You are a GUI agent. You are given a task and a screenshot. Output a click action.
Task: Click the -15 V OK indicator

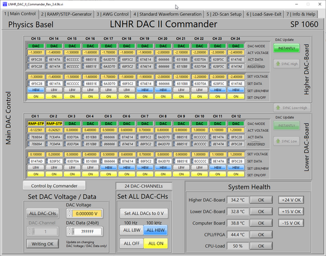pyautogui.click(x=291, y=223)
